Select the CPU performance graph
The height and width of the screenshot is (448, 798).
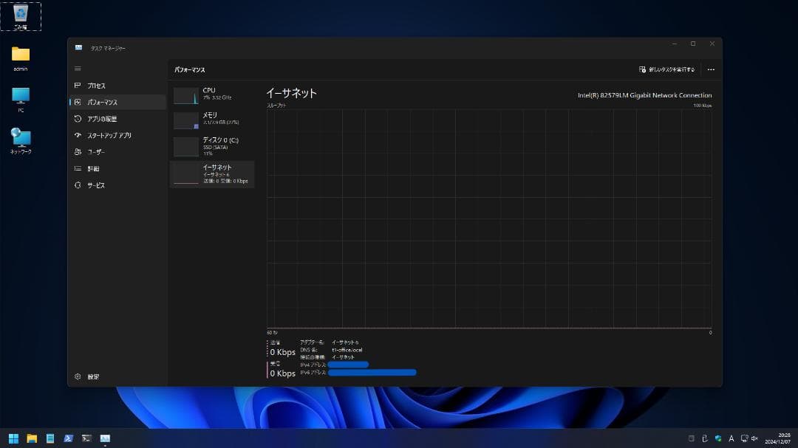212,94
